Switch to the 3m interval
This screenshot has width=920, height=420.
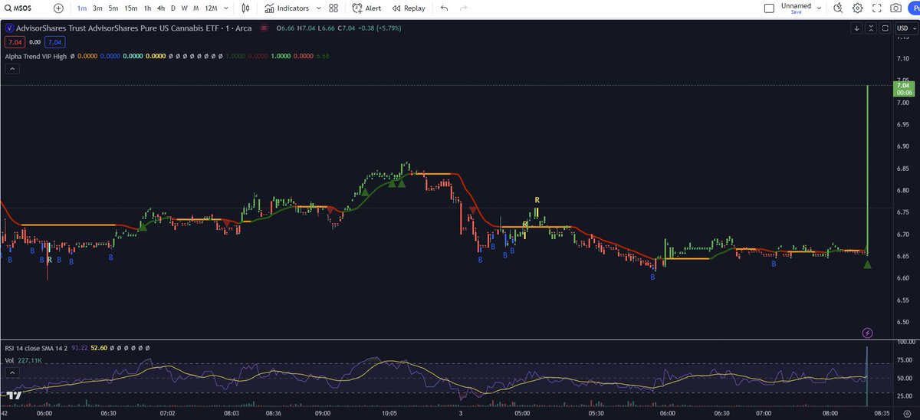point(97,8)
